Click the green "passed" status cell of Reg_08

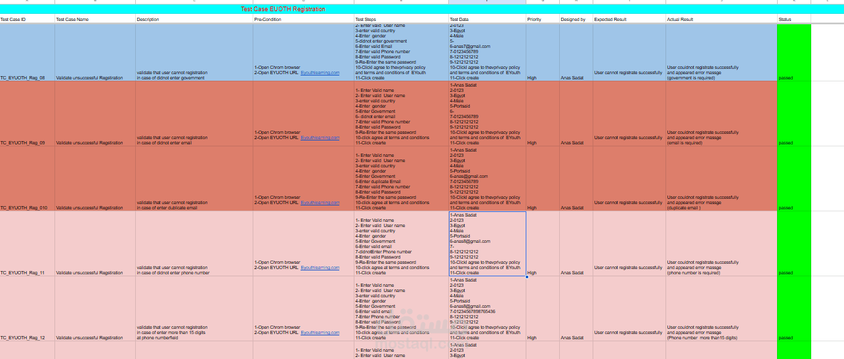pyautogui.click(x=794, y=53)
